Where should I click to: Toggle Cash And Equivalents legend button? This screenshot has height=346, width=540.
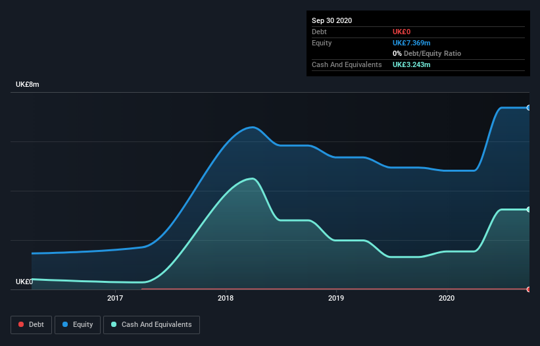[x=151, y=325]
